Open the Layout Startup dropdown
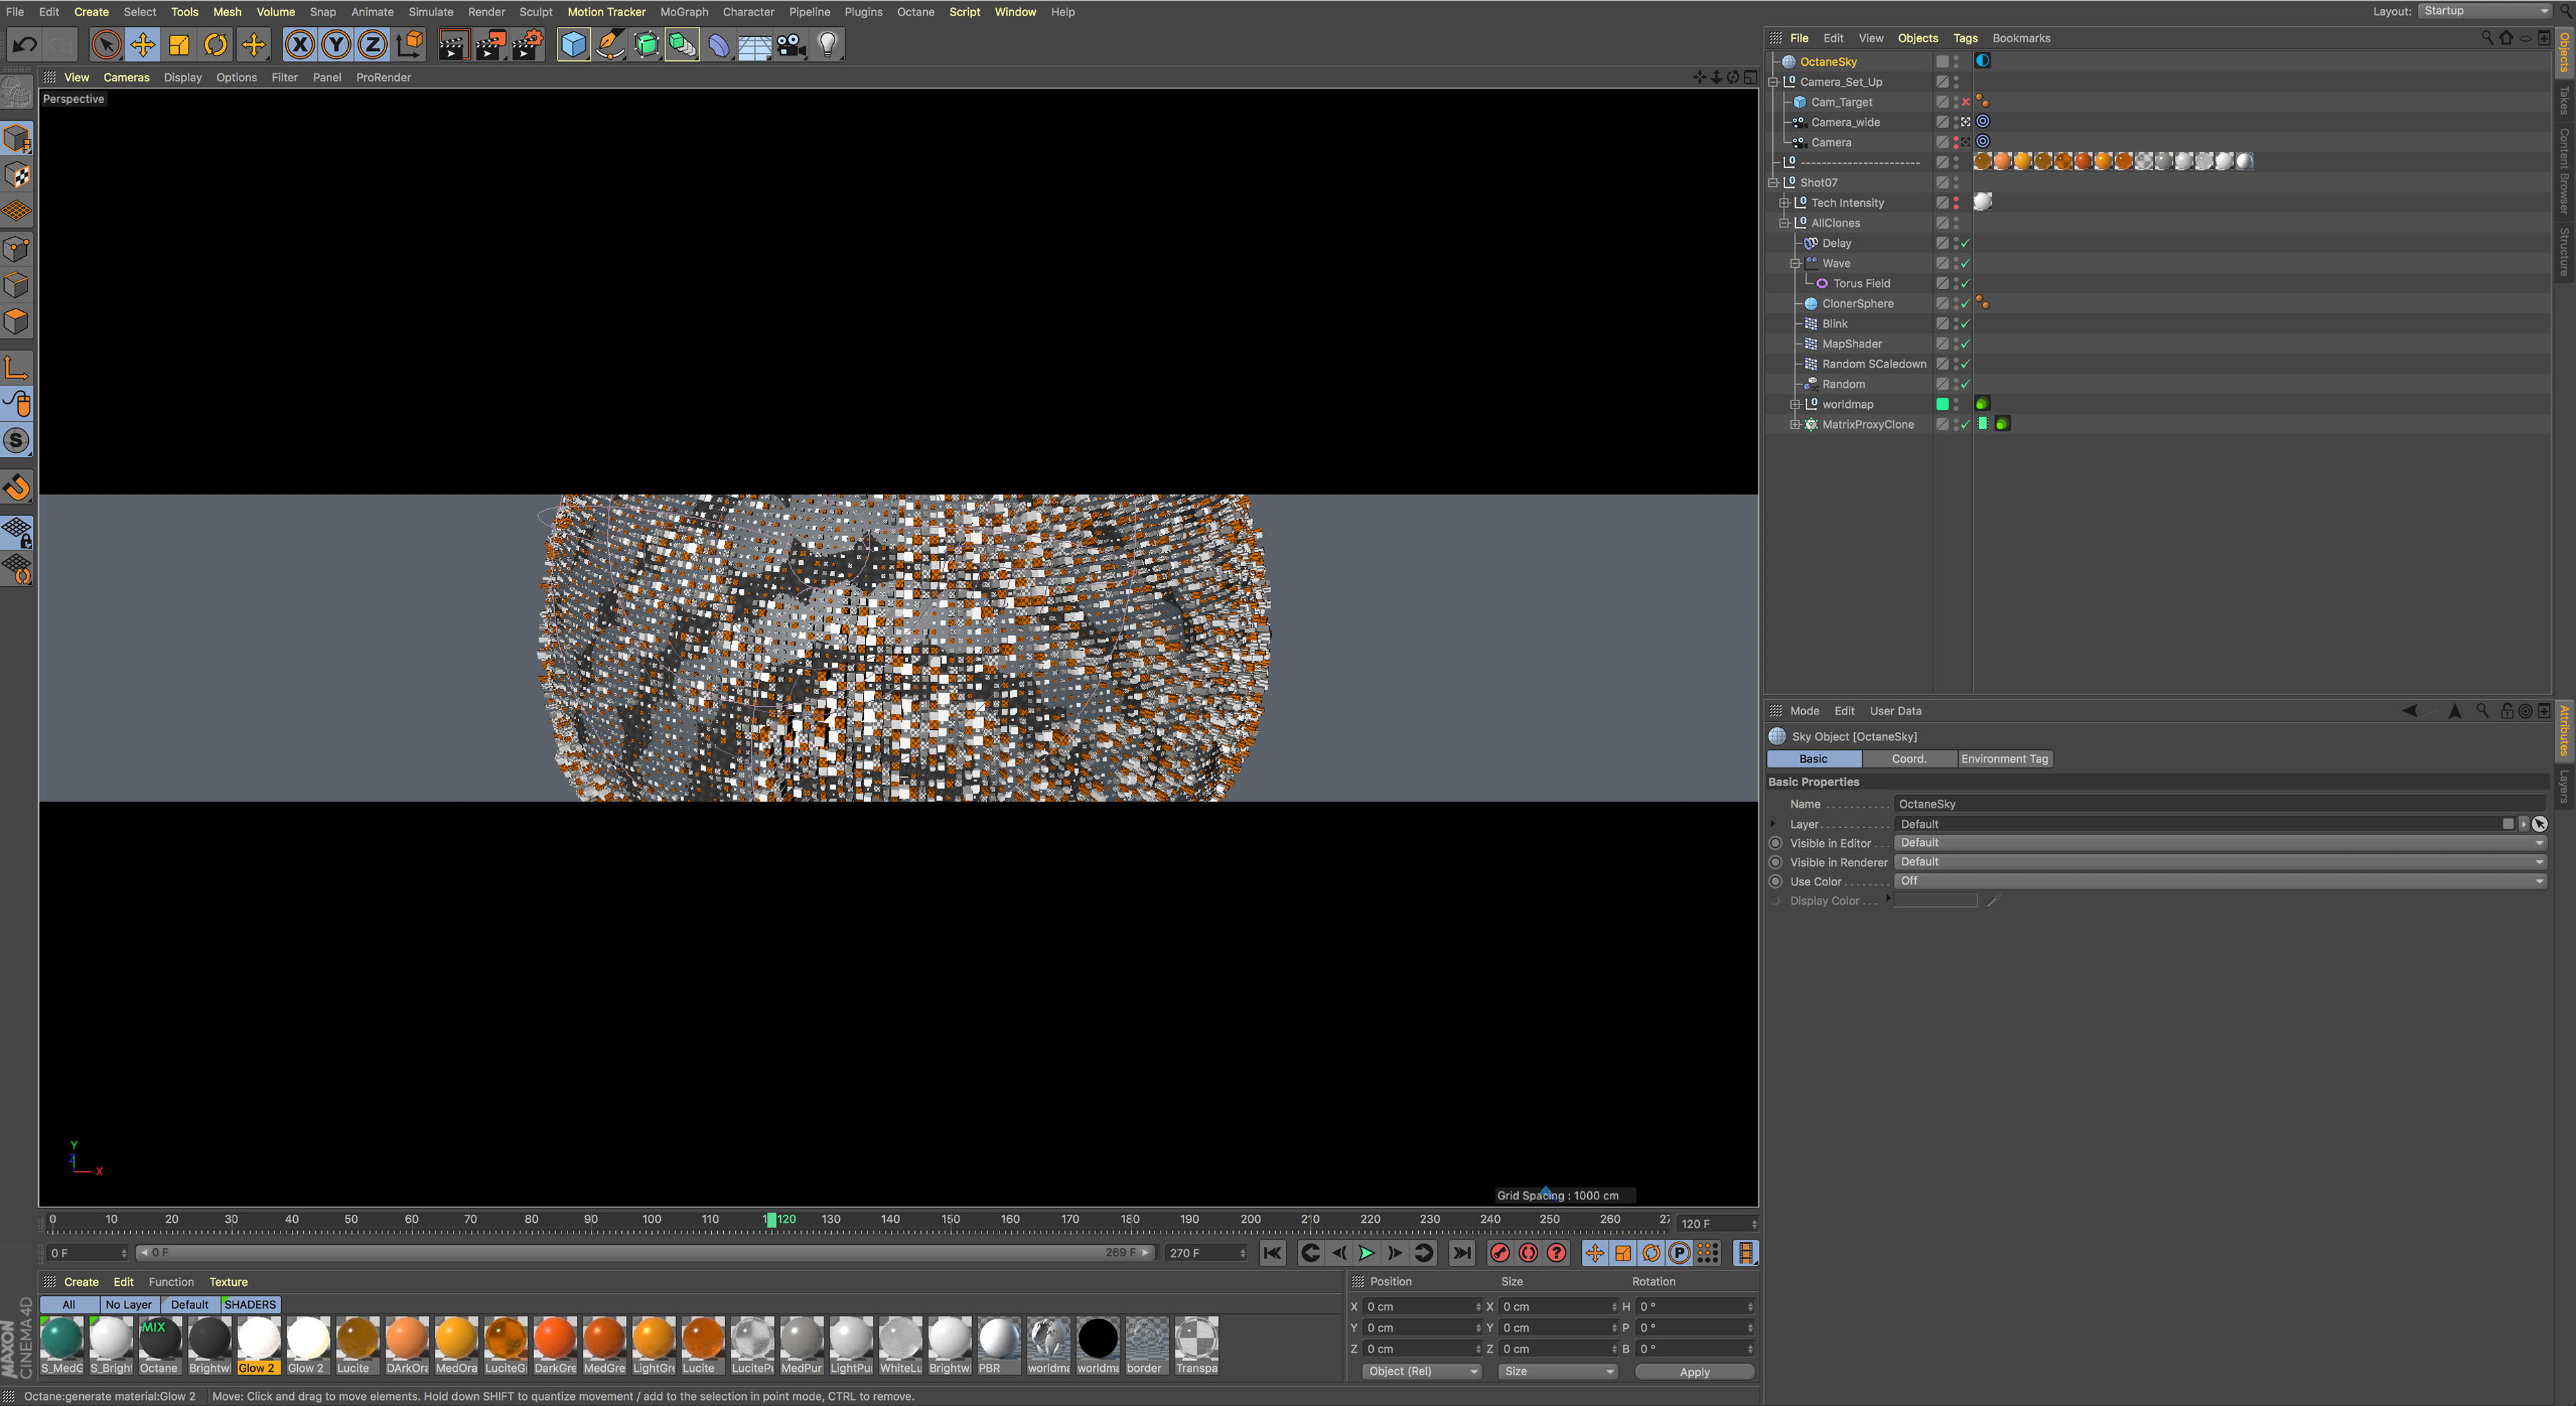The image size is (2576, 1406). pos(2484,11)
